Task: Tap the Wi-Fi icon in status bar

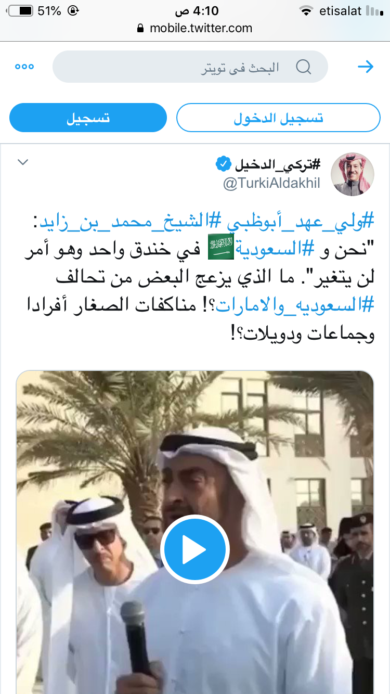Action: point(306,10)
